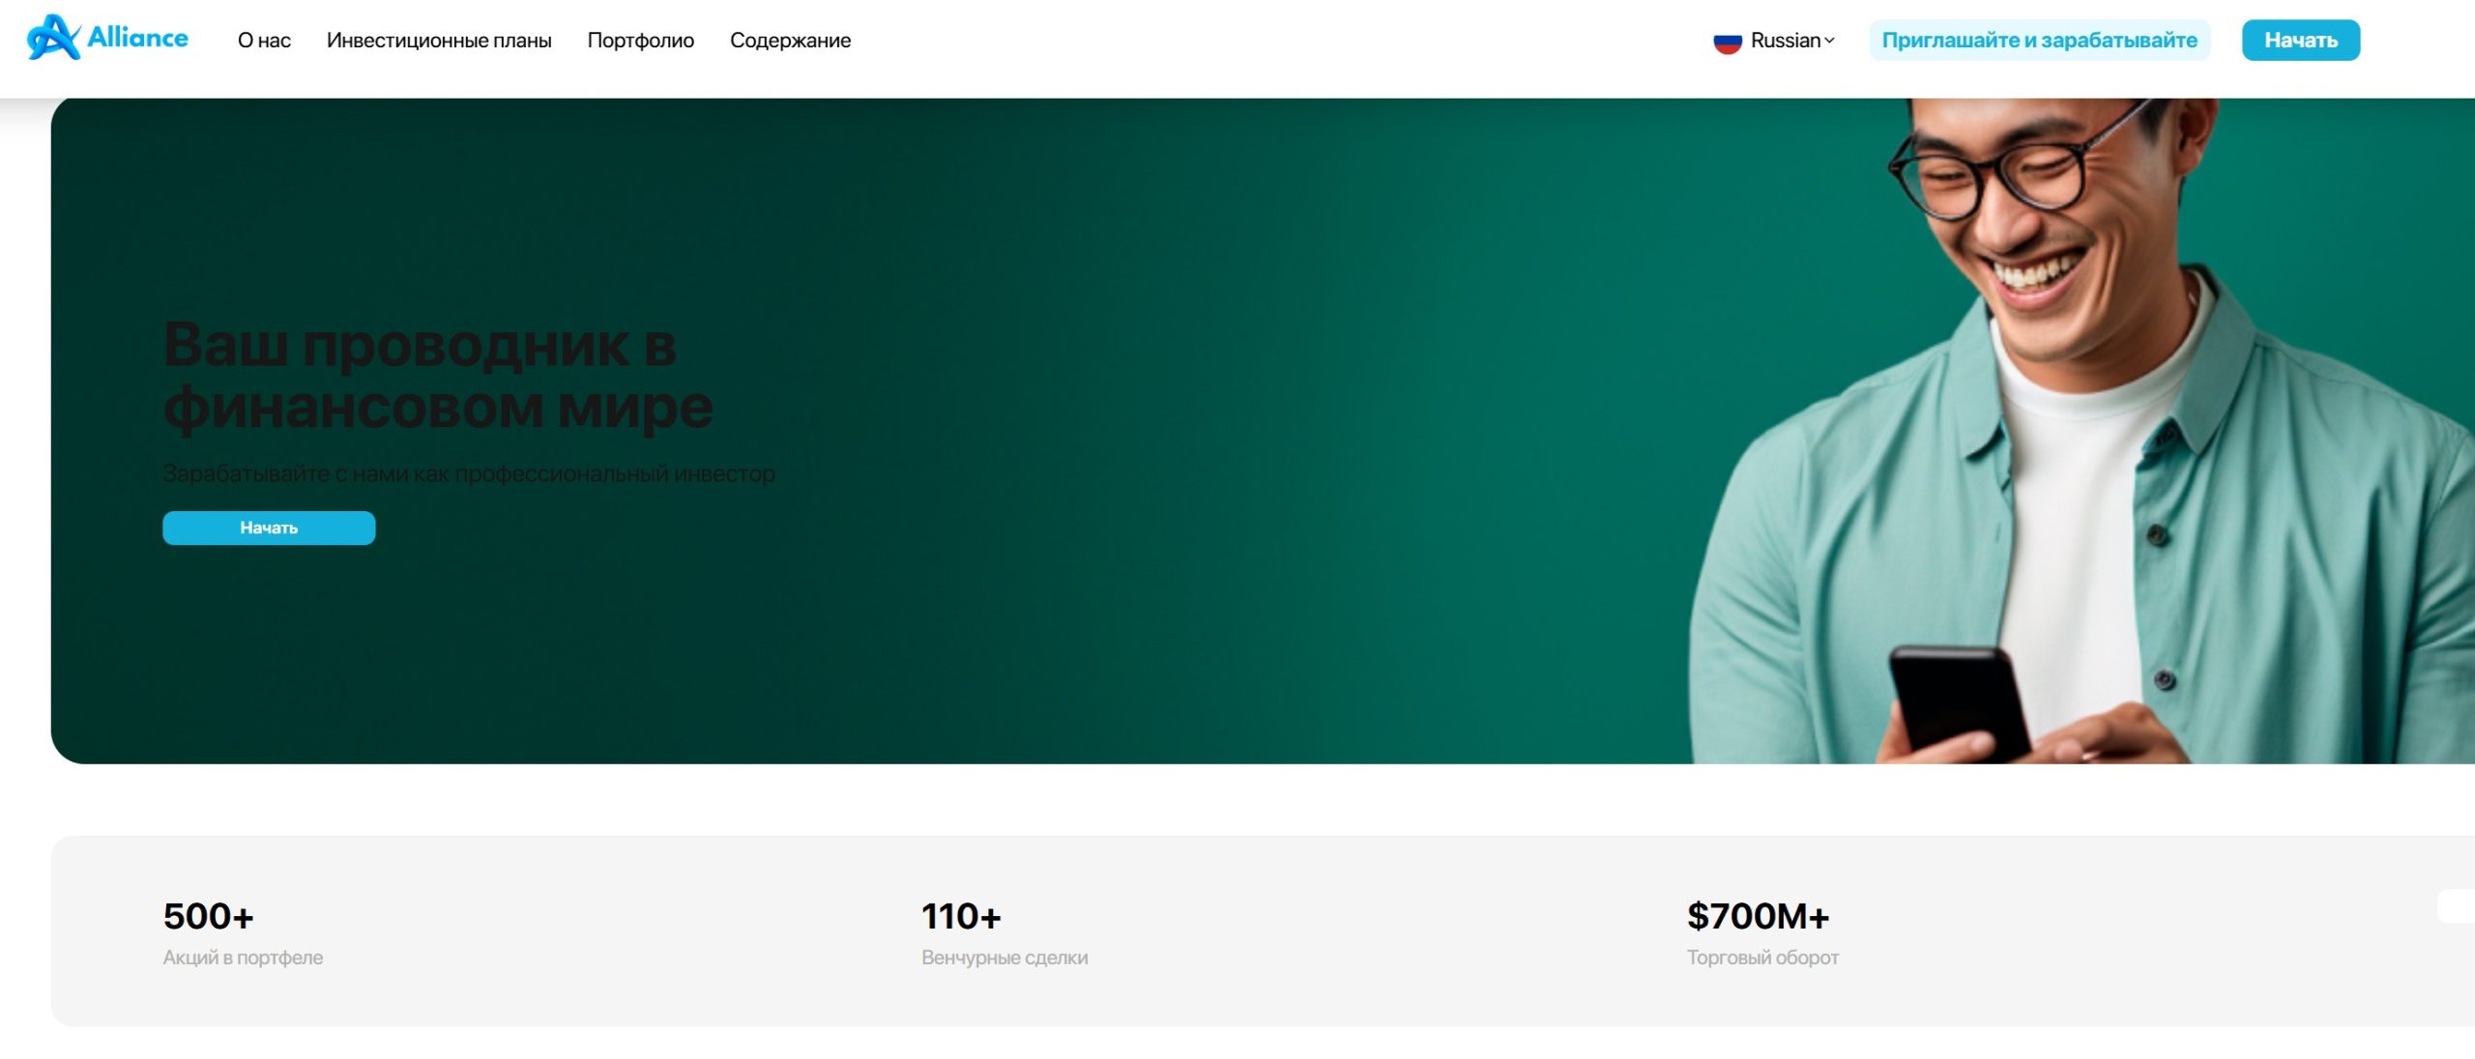Open the О нас menu item
2475x1059 pixels.
tap(264, 41)
